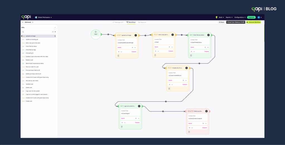Add an output to 'uploads an image' node

(119, 52)
